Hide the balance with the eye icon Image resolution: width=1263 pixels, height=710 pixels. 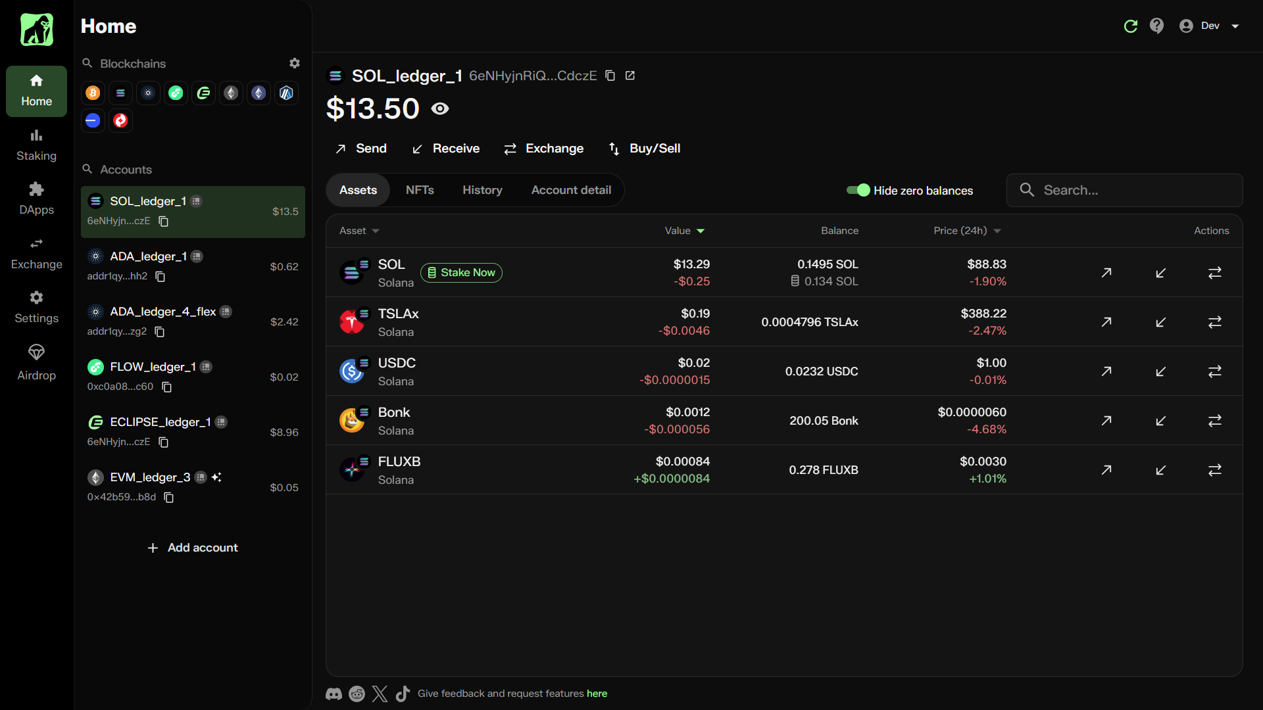pos(440,108)
